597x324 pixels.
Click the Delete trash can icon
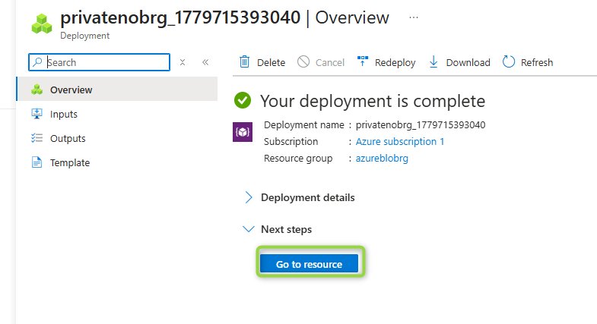click(x=244, y=61)
